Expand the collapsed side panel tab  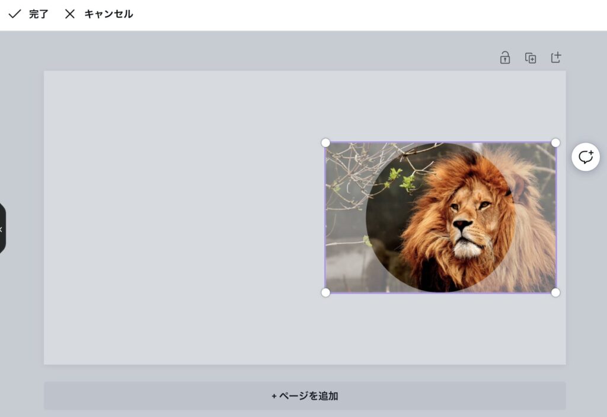(2, 228)
